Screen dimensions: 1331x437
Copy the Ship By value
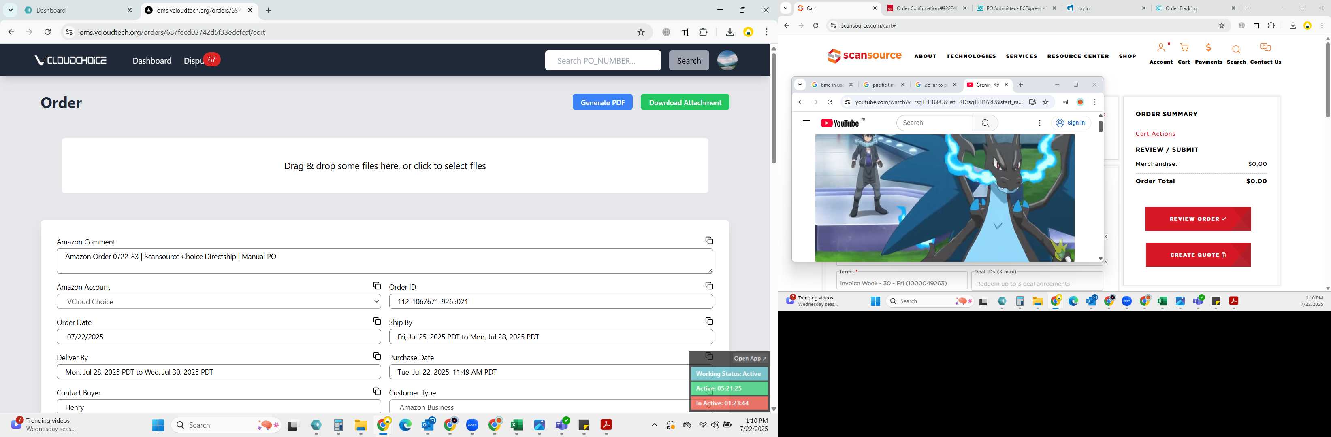[x=709, y=321]
